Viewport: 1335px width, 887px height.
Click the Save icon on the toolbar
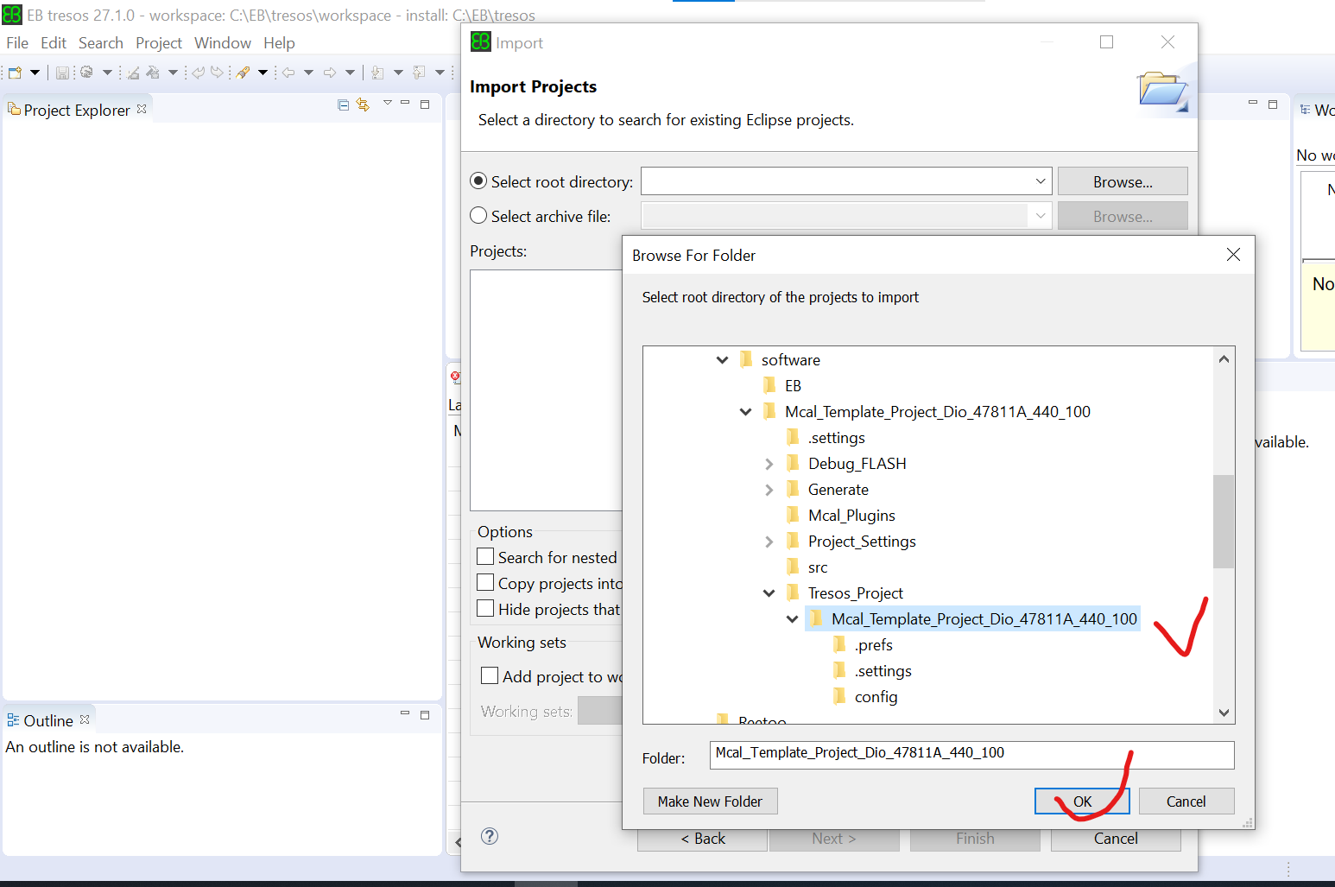(x=62, y=72)
